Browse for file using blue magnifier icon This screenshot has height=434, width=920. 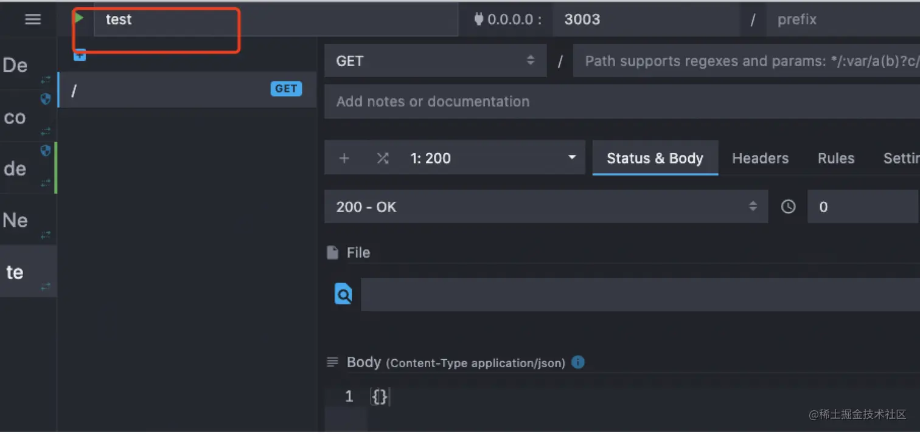[343, 295]
